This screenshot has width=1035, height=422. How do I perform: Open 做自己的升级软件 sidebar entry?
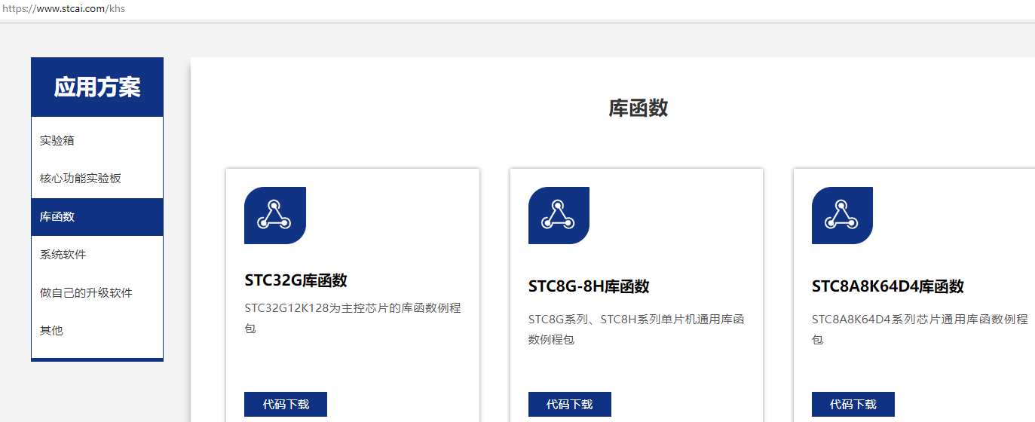coord(97,292)
